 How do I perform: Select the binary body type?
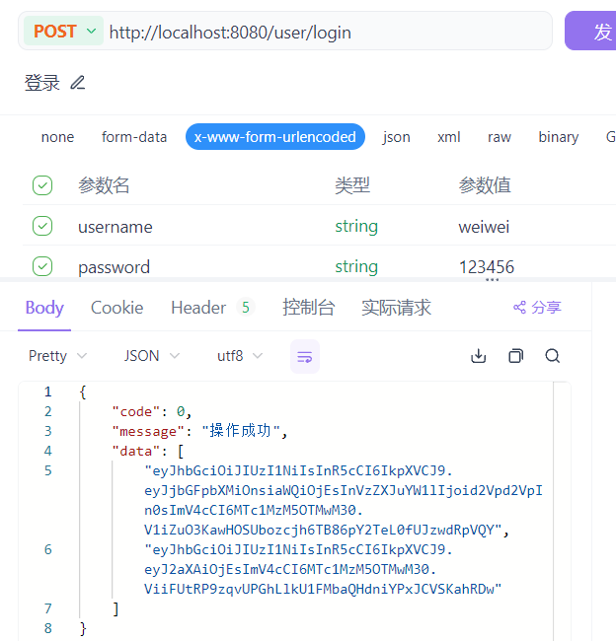coord(559,137)
